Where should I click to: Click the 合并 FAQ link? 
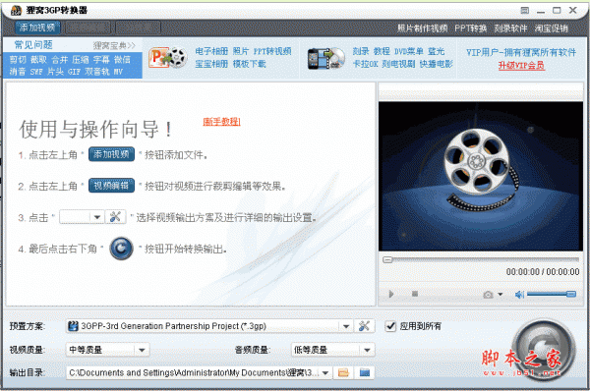point(60,59)
